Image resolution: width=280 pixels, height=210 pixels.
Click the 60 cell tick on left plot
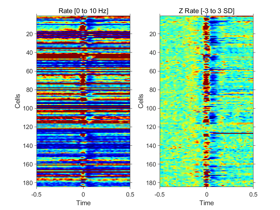tap(29, 71)
